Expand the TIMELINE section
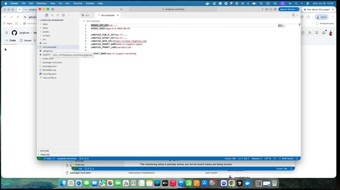This screenshot has height=190, width=340. (45, 155)
